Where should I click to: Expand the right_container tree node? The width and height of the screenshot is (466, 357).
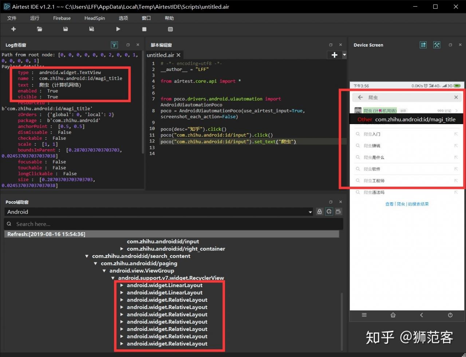(122, 249)
